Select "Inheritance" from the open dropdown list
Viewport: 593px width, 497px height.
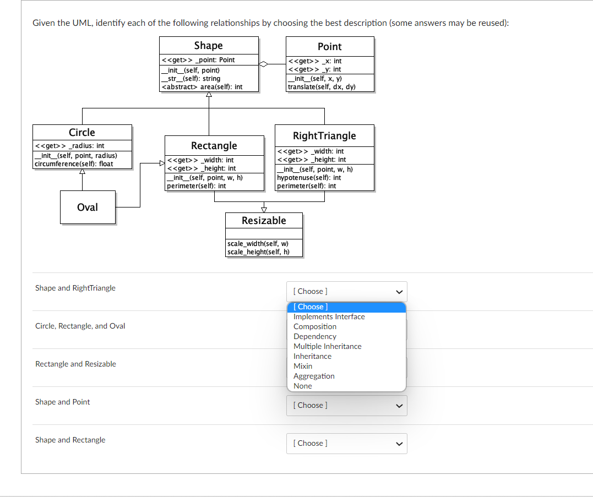click(312, 356)
